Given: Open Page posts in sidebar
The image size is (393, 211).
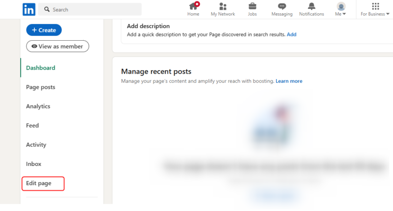Looking at the screenshot, I should 41,87.
